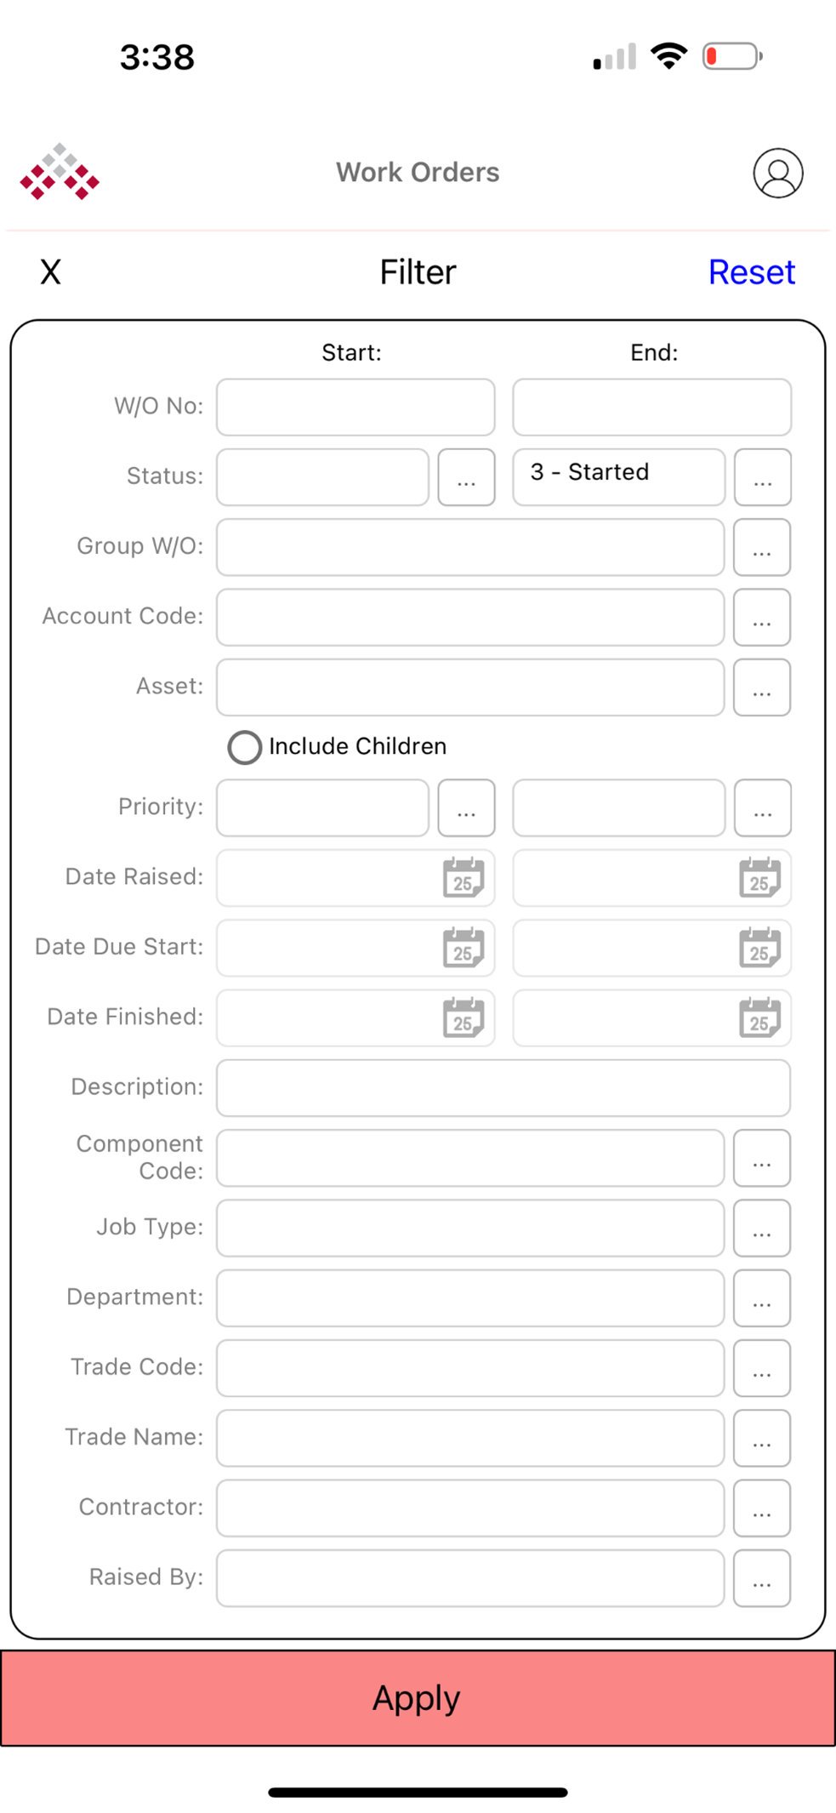The width and height of the screenshot is (836, 1813).
Task: Select the Include Children radio button
Action: [244, 747]
